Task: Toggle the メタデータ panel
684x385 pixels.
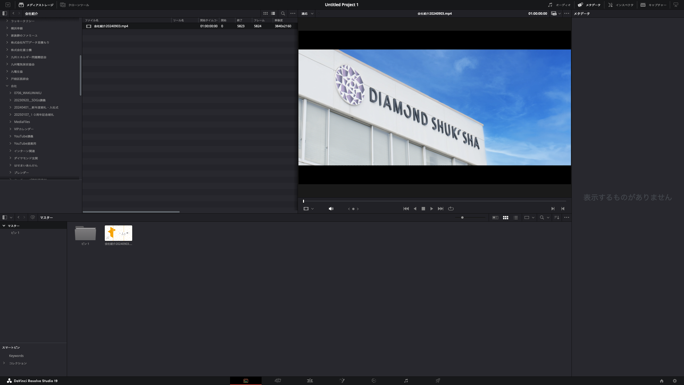Action: coord(589,5)
